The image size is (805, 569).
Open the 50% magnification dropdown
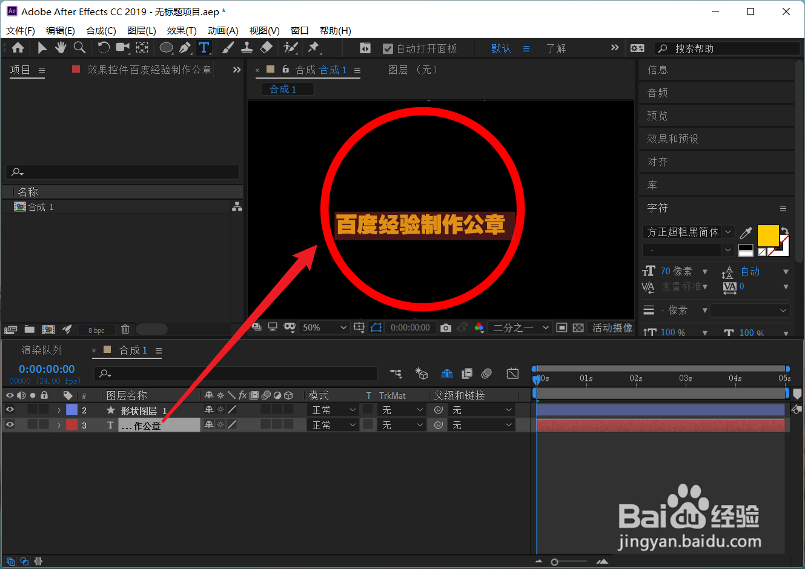tap(325, 327)
